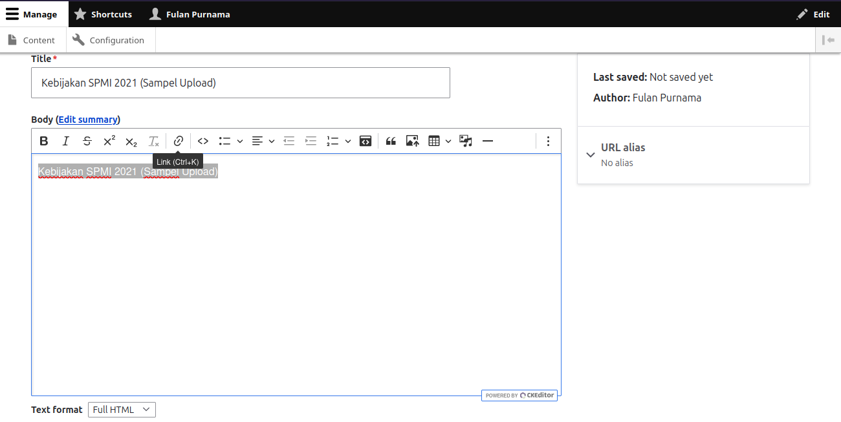Upload an image via the toolbar
The image size is (841, 422).
[x=413, y=141]
